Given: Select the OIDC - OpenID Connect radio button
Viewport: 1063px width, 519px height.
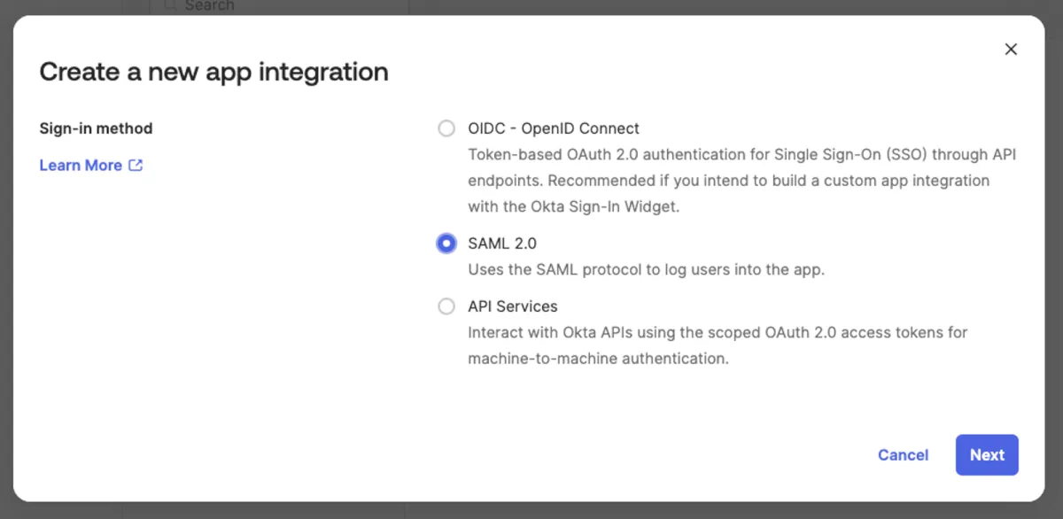Looking at the screenshot, I should (446, 128).
